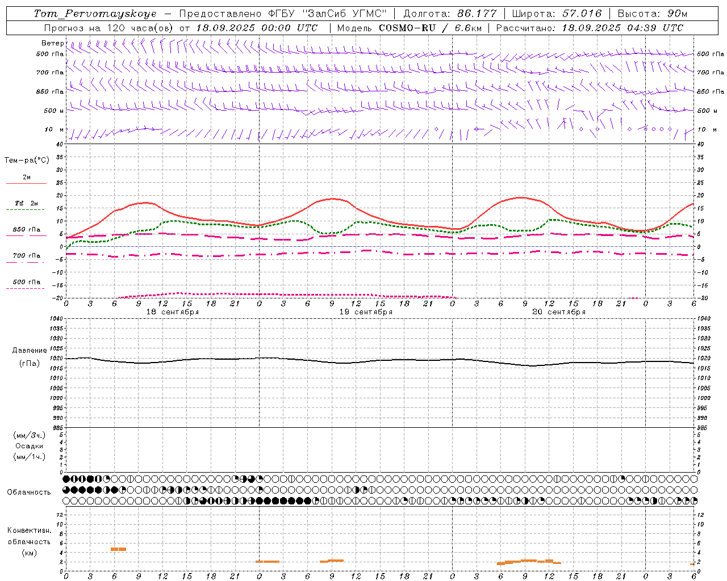Select the '2м' entry in temperature legend

tap(27, 178)
